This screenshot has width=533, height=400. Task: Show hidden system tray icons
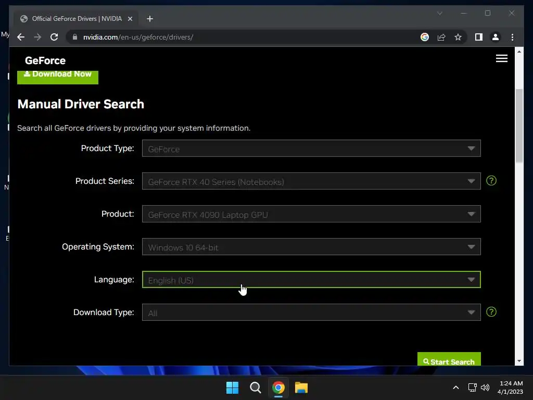point(456,387)
